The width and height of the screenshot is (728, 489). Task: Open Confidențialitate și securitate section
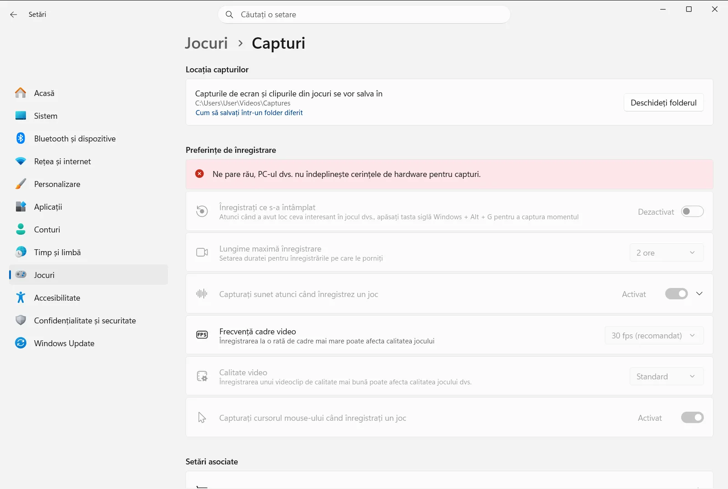tap(89, 320)
